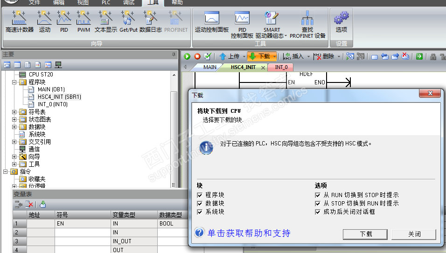Click the green RUN button in the editor toolbar
Viewport: 446px width, 253px height.
click(x=187, y=56)
